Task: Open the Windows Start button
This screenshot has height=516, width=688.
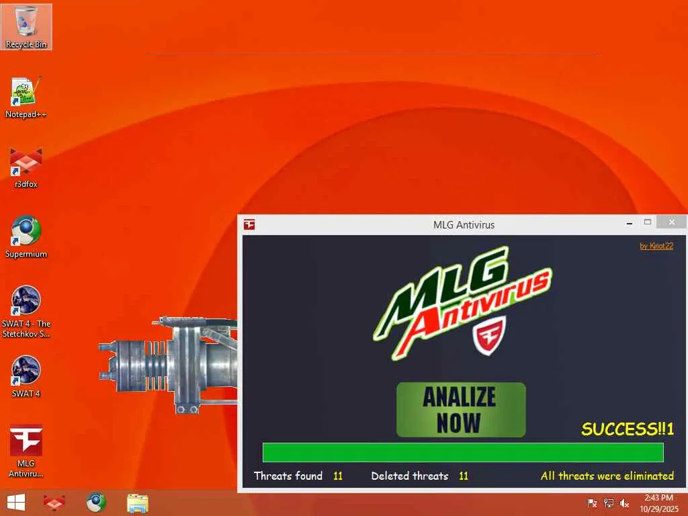Action: point(16,503)
